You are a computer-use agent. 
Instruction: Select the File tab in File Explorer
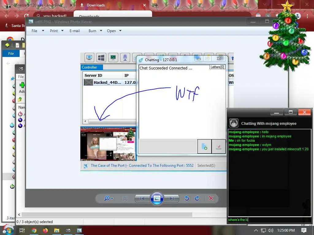pos(11,53)
